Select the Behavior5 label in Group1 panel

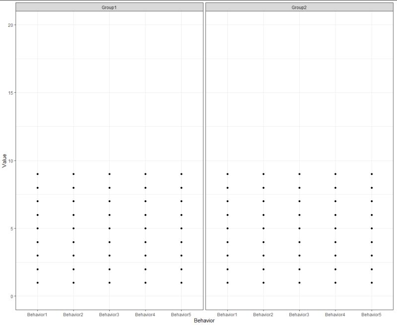click(182, 314)
